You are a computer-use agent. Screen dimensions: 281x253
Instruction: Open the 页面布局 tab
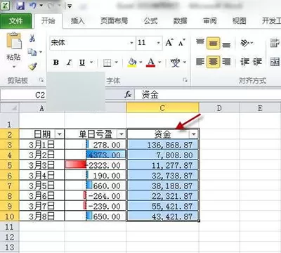coord(114,21)
